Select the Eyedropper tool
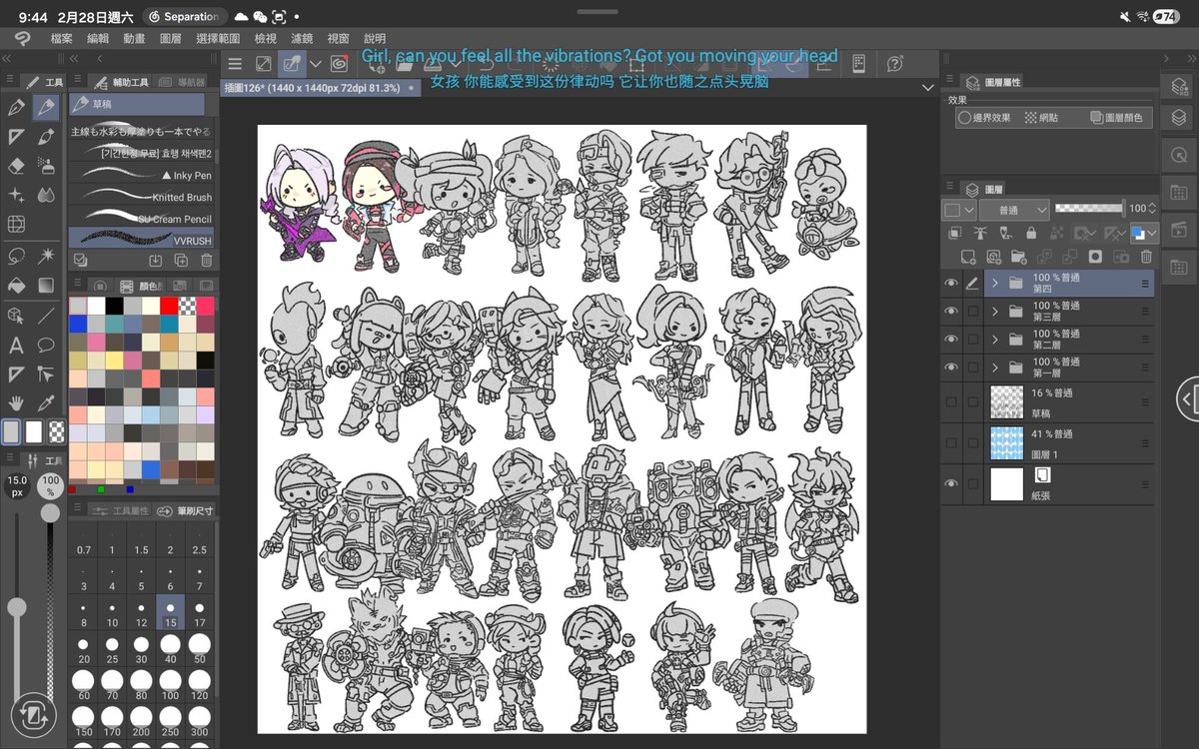 tap(45, 403)
